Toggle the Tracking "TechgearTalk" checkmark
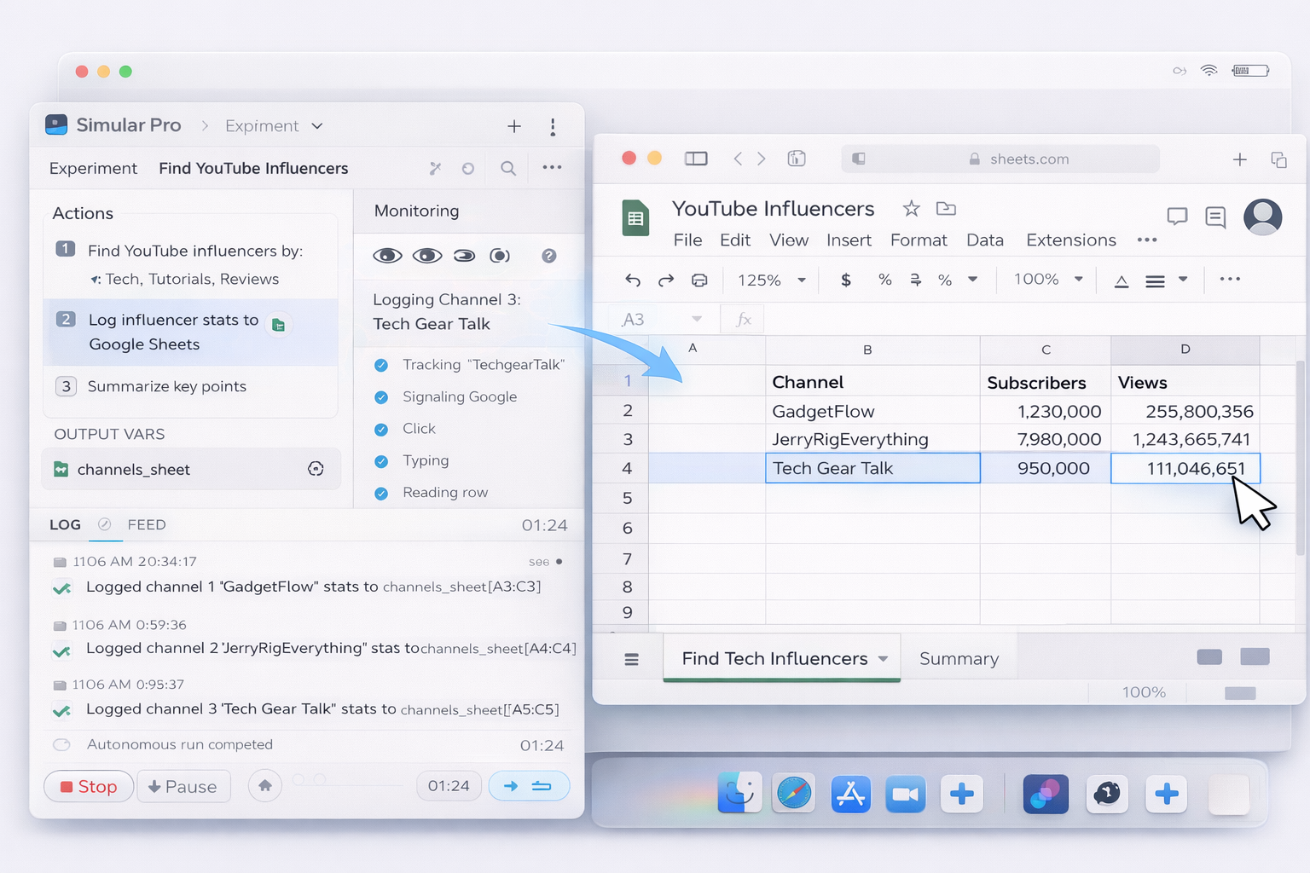This screenshot has height=873, width=1310. [x=381, y=365]
